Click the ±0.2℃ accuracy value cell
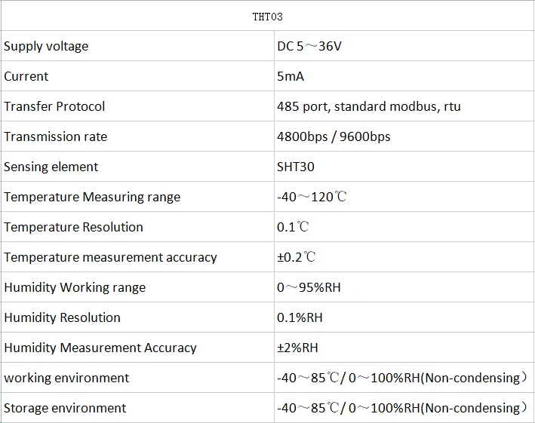The image size is (535, 423). point(297,257)
